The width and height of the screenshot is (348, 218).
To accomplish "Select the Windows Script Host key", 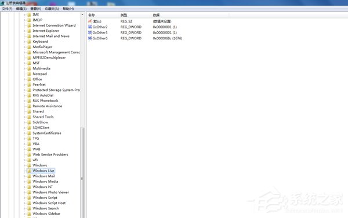I will coord(49,203).
